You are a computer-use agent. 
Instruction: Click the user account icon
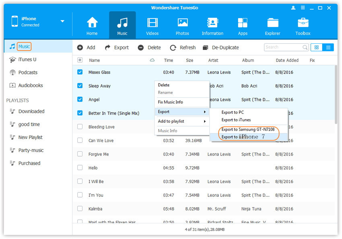[x=293, y=8]
